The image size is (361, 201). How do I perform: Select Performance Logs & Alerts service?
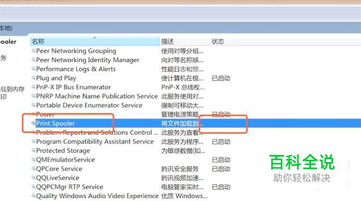[x=76, y=69]
